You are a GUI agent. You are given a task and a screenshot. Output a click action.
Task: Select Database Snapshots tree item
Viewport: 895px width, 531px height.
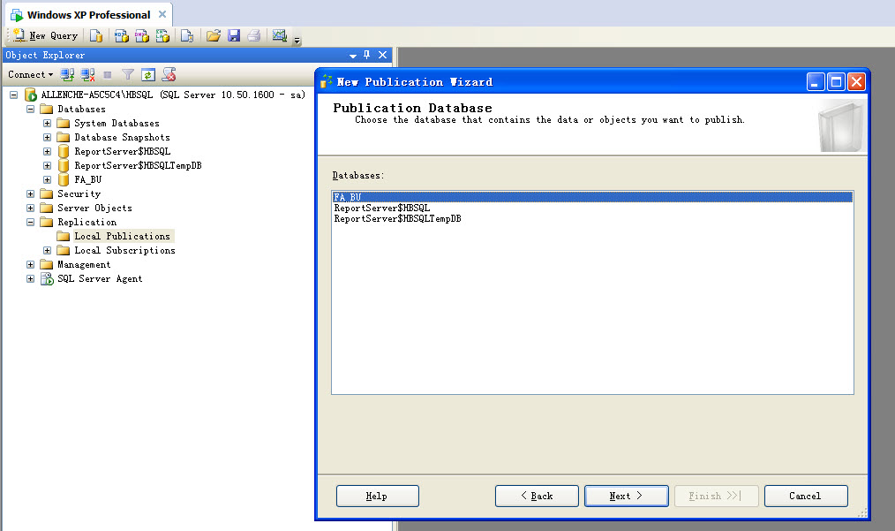[122, 137]
